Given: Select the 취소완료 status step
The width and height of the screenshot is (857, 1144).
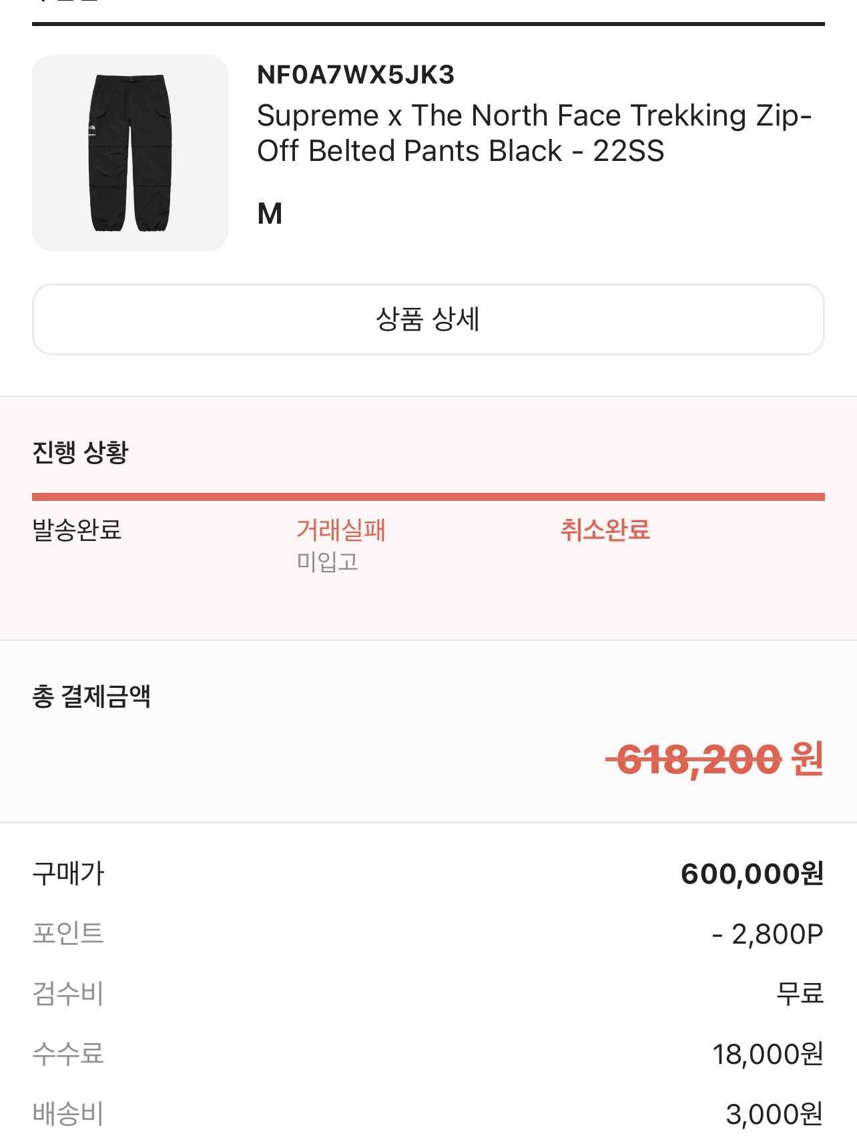Looking at the screenshot, I should click(x=605, y=530).
